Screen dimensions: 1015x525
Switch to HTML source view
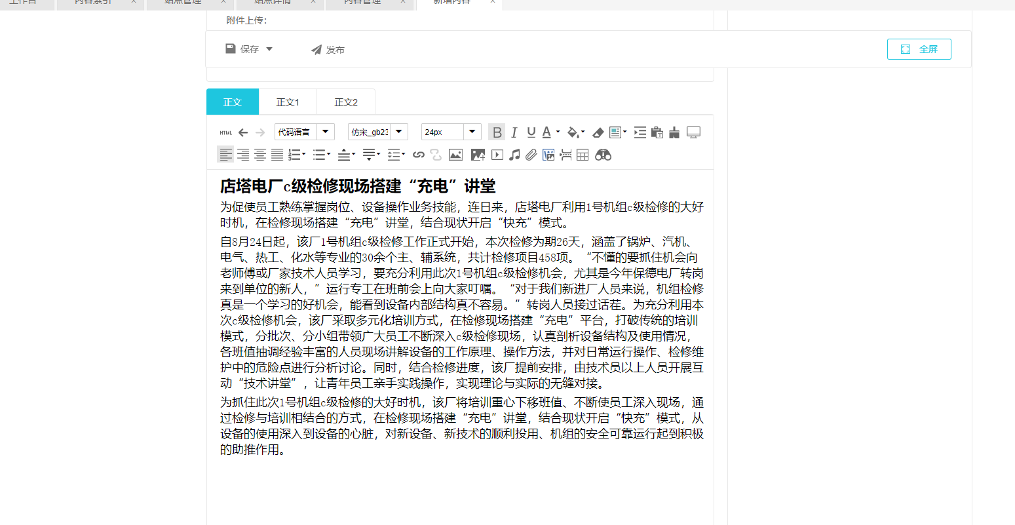pyautogui.click(x=226, y=132)
